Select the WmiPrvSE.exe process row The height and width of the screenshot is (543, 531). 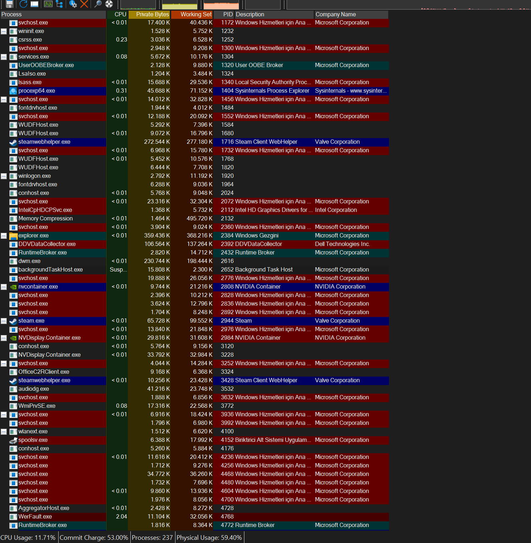point(194,406)
